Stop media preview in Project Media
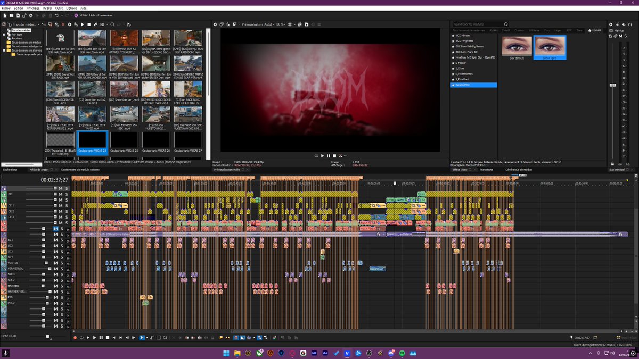This screenshot has width=639, height=359. click(89, 24)
